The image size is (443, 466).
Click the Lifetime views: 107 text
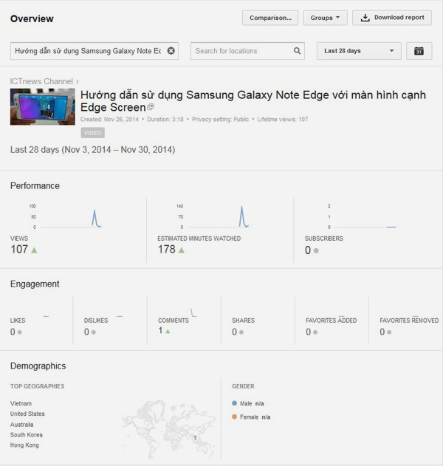click(283, 120)
